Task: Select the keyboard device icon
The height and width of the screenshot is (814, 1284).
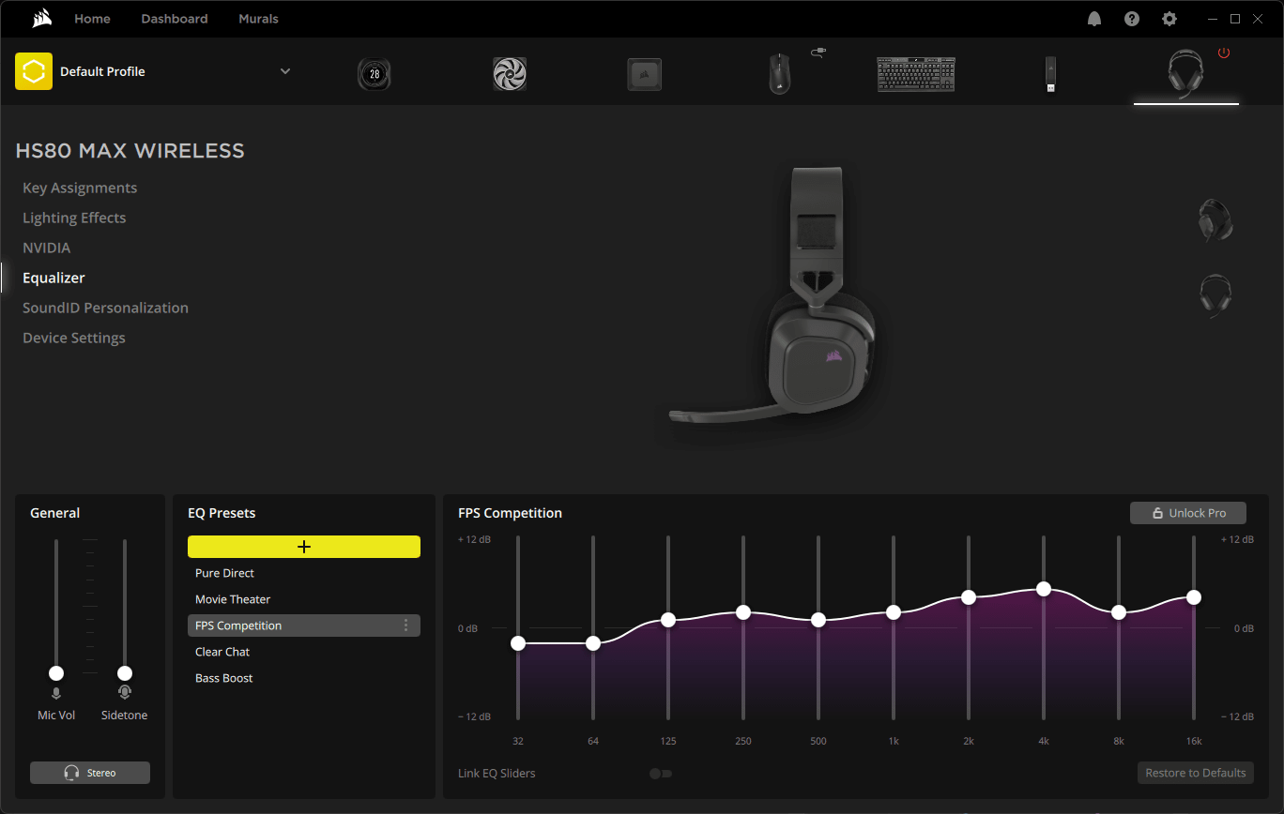Action: [x=915, y=74]
